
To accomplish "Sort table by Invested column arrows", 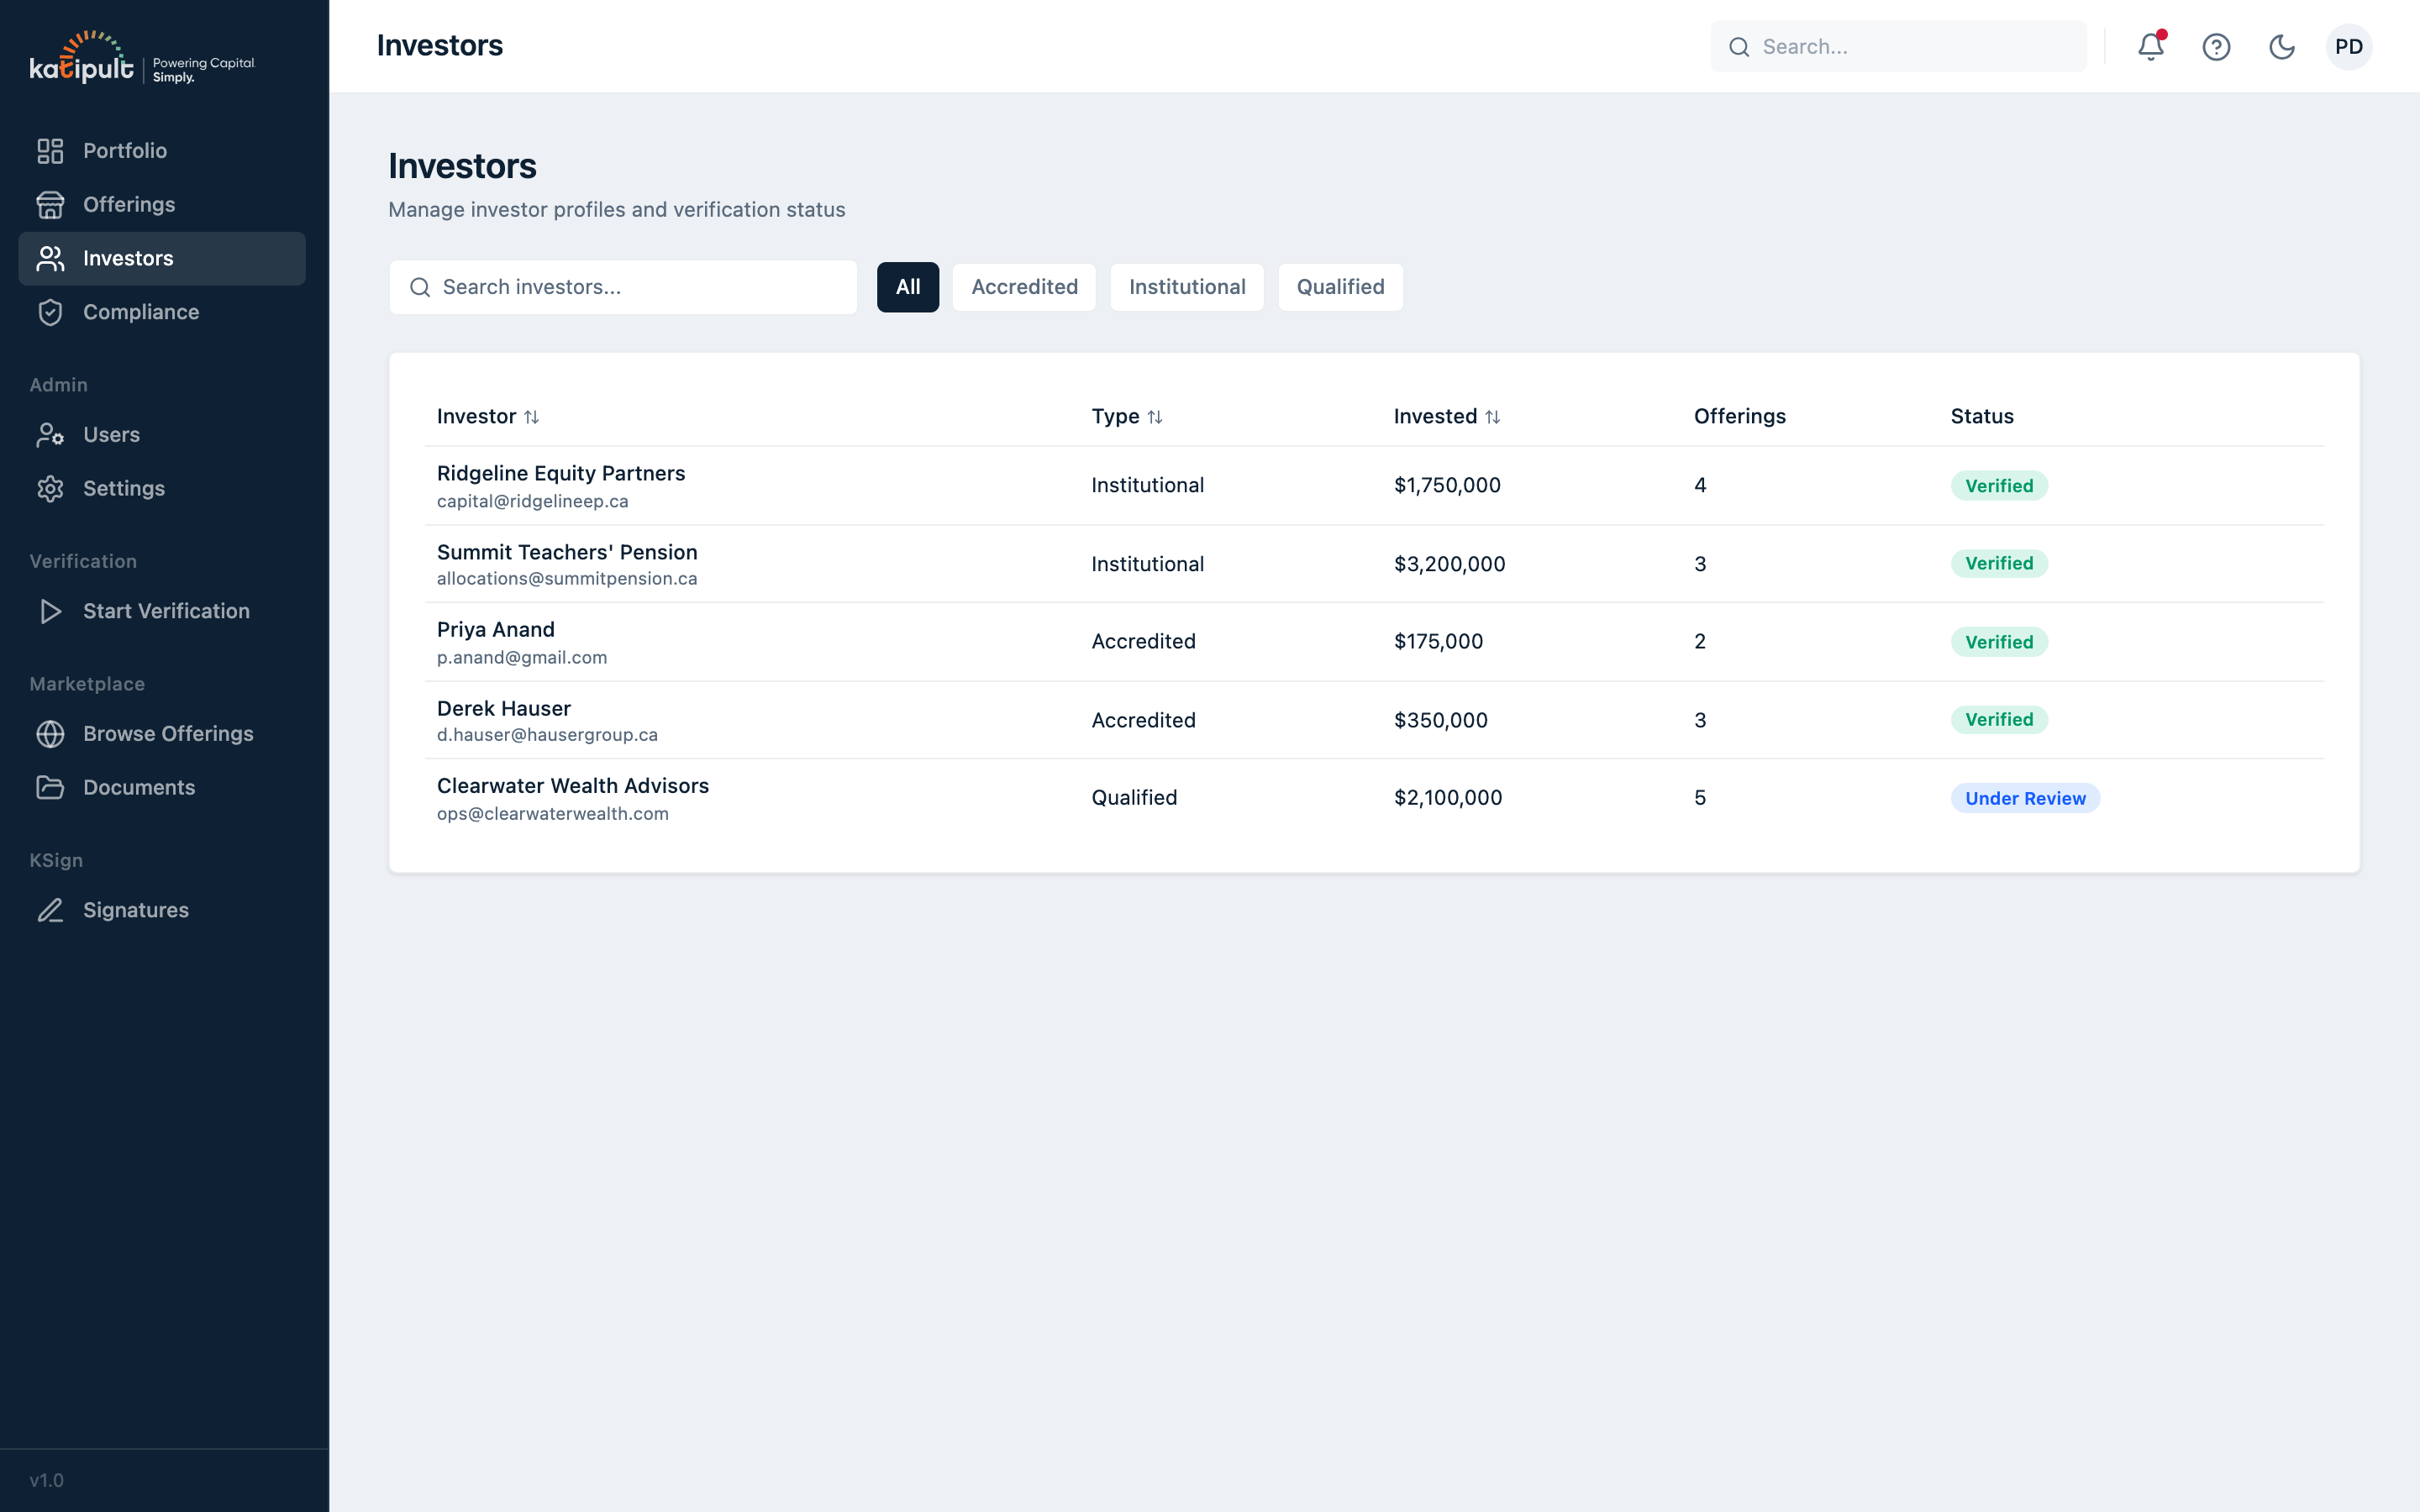I will click(x=1492, y=417).
